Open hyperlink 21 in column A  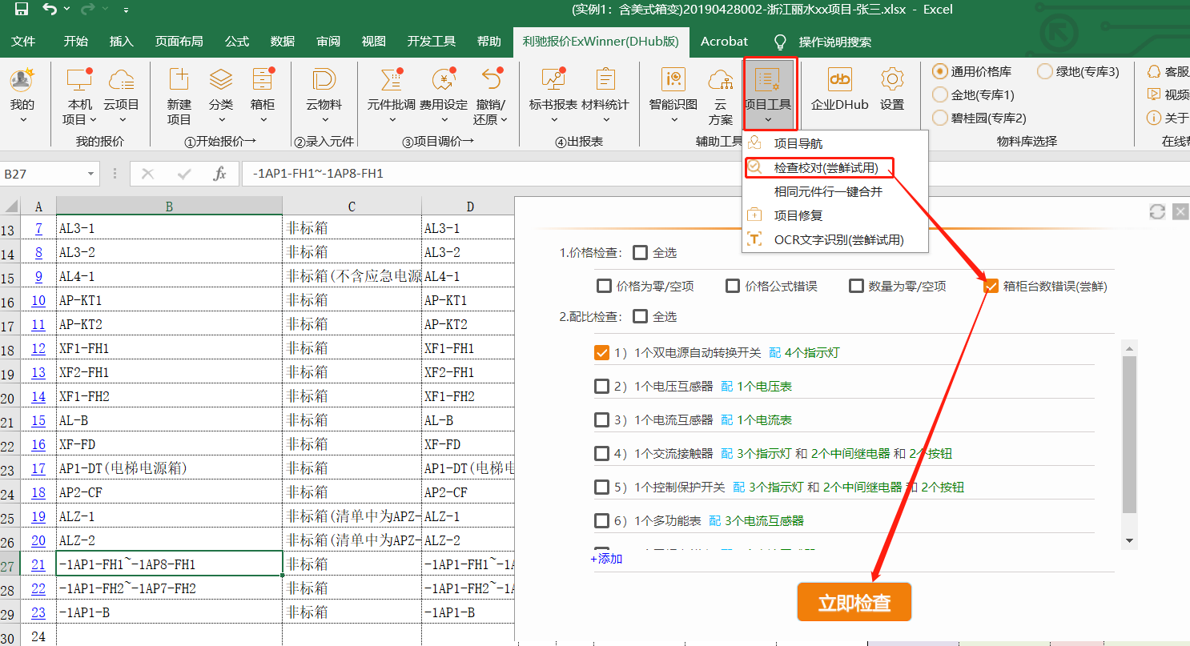click(38, 564)
